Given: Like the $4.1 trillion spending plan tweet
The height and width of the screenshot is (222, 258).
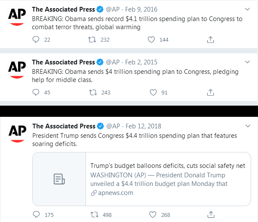Looking at the screenshot, I should click(x=151, y=40).
